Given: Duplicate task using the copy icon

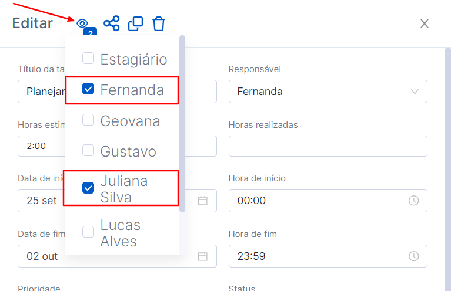Looking at the screenshot, I should tap(135, 23).
